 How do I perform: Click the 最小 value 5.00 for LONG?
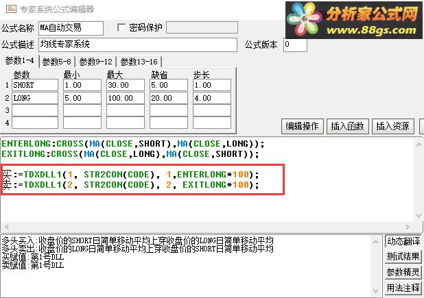[82, 98]
